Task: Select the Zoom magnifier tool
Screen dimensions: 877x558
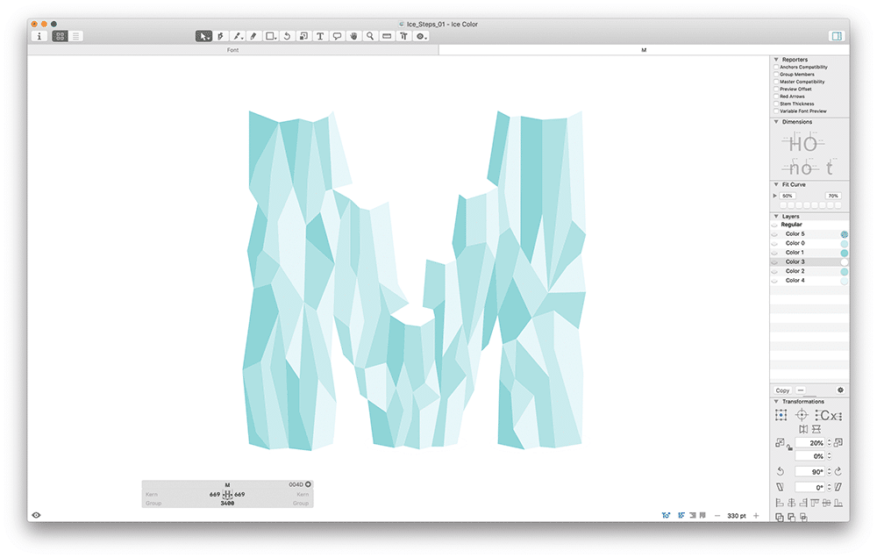Action: (370, 36)
